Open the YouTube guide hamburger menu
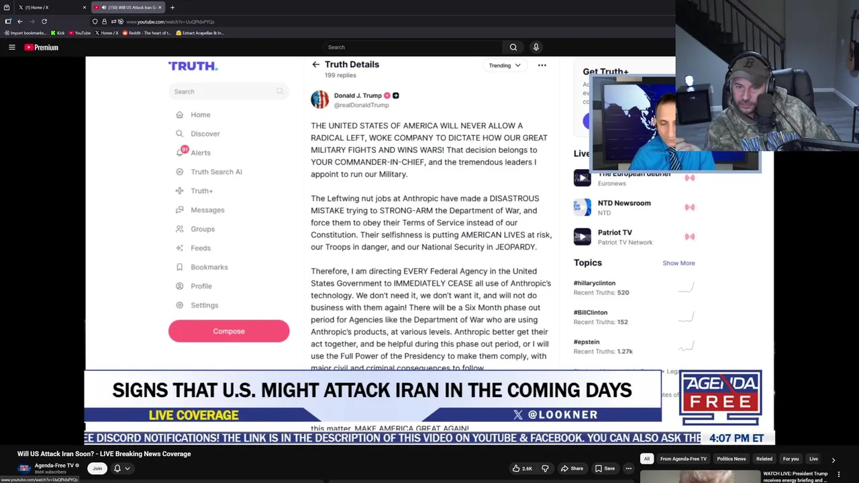The width and height of the screenshot is (859, 483). coord(11,47)
